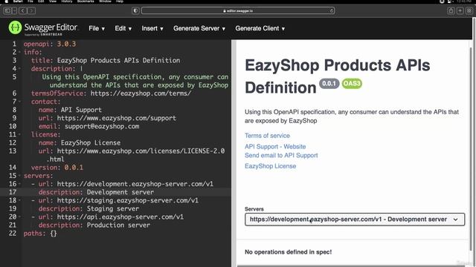Click 'description: Staging server' line
Image resolution: width=476 pixels, height=267 pixels.
tap(89, 208)
